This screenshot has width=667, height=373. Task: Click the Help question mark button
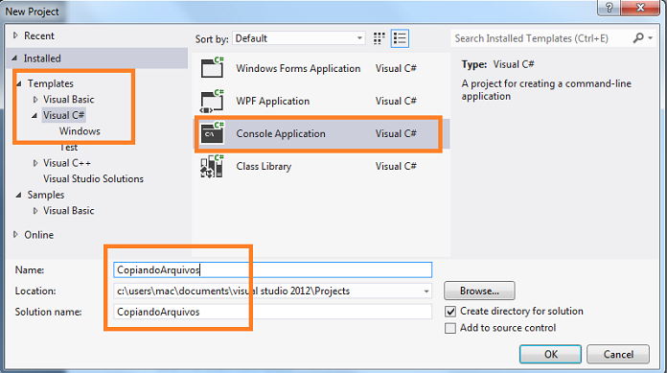click(x=609, y=8)
